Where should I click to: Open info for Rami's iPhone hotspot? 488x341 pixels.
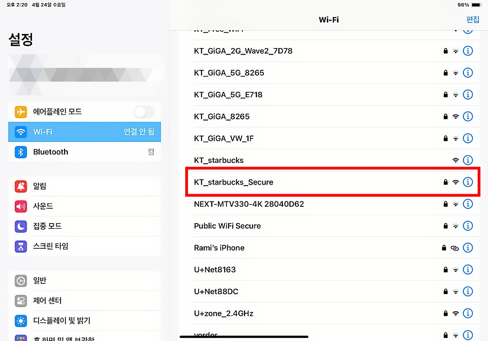point(468,248)
